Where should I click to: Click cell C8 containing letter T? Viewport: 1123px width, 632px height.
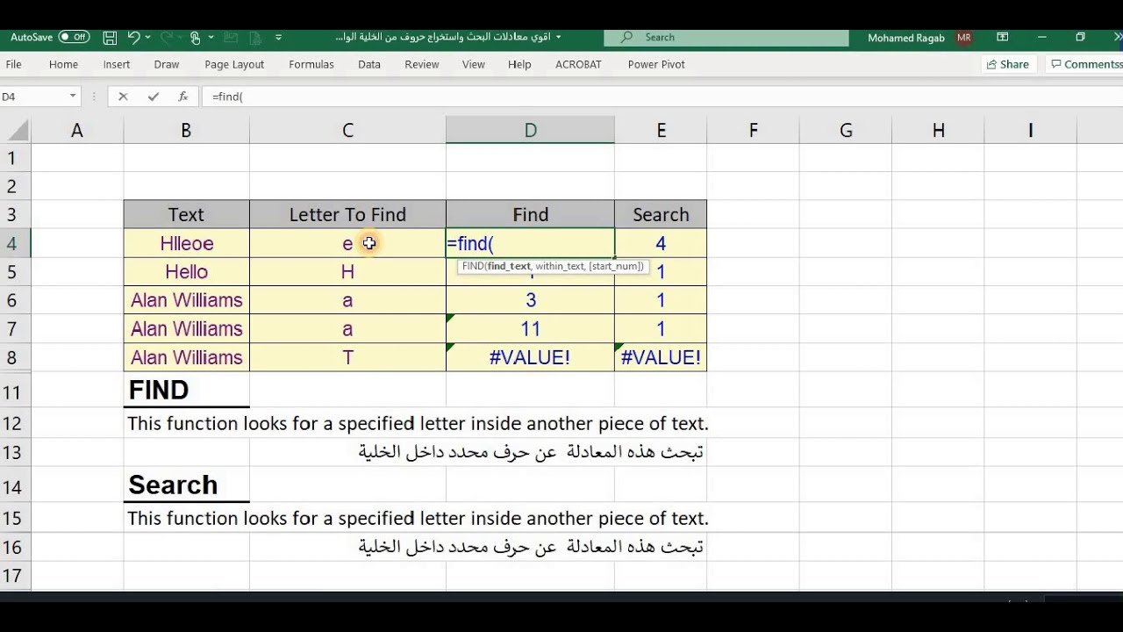pyautogui.click(x=347, y=357)
